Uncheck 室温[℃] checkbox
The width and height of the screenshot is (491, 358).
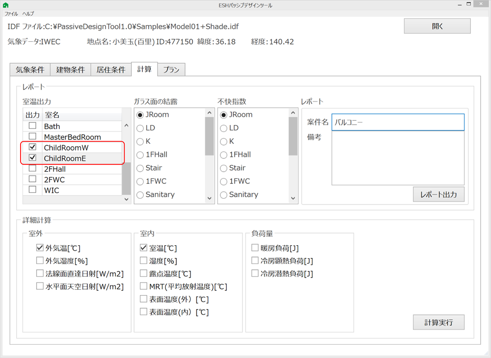(x=143, y=248)
